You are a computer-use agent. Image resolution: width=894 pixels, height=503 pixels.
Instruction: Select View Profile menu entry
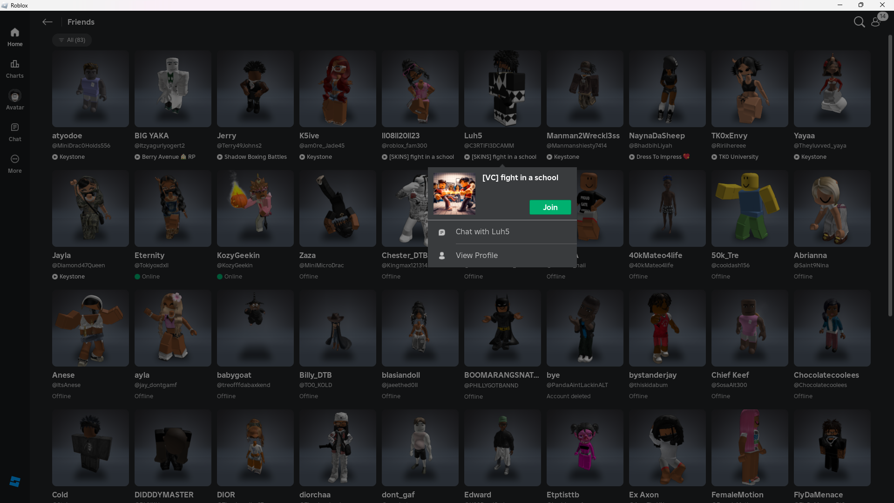[476, 256]
